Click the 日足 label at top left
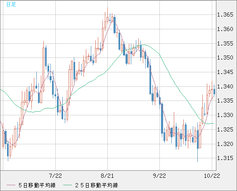 (x=11, y=5)
